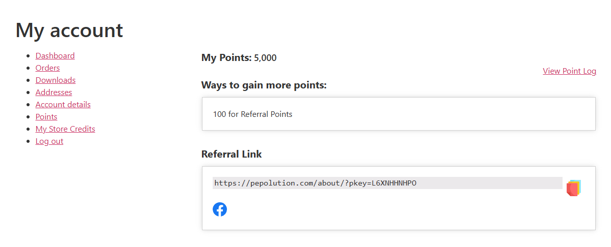
Task: View My Store Credits
Action: tap(65, 129)
